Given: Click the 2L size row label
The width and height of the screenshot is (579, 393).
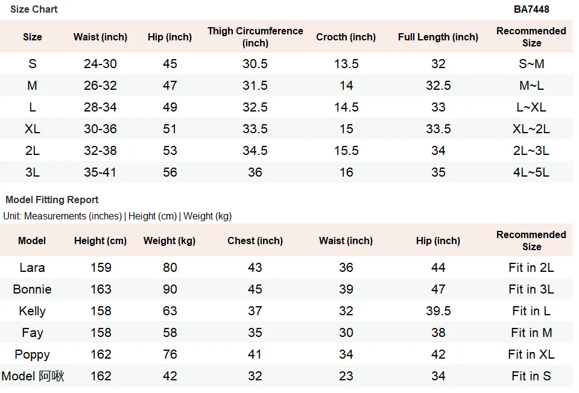Looking at the screenshot, I should tap(33, 151).
